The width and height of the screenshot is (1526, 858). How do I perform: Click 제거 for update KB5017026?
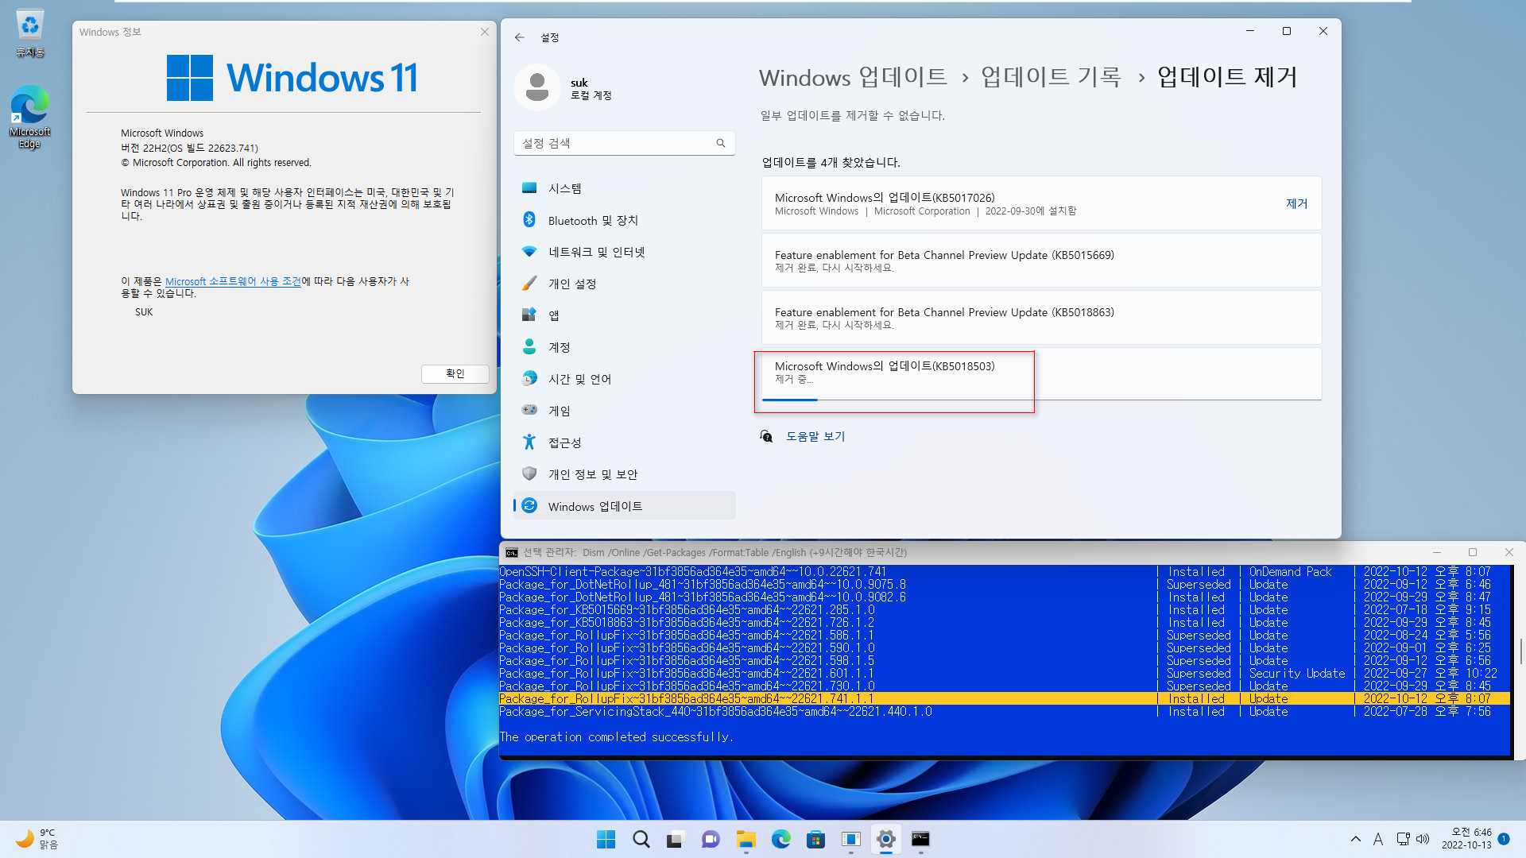click(1296, 203)
